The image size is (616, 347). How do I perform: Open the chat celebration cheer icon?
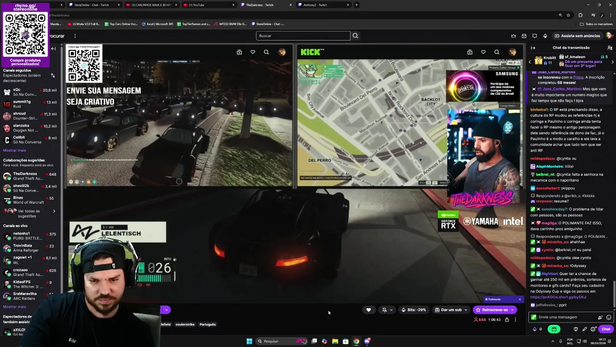click(x=600, y=317)
